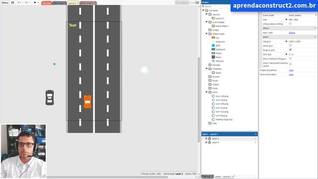Viewport: 318px width, 179px height.
Task: Toggle the Show Collision Polygons checkbox
Action: click(290, 59)
